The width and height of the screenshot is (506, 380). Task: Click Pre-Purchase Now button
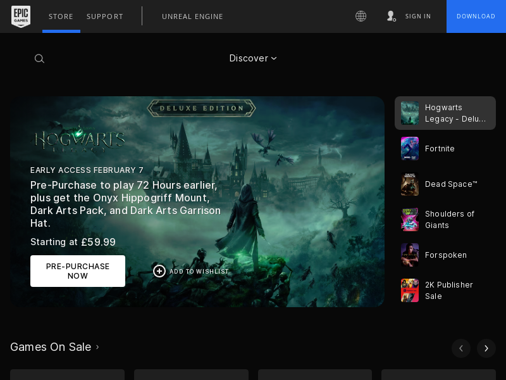pos(78,271)
